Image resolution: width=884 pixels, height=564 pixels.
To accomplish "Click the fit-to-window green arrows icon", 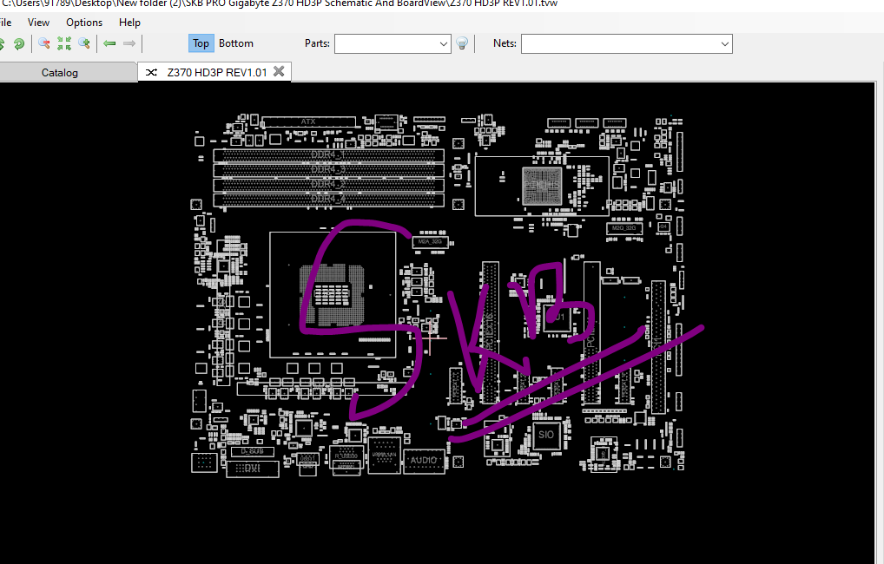I will 64,43.
